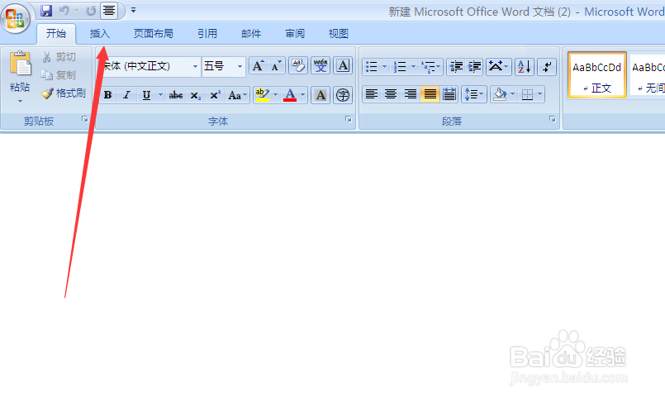This screenshot has height=401, width=665.
Task: Apply red font color
Action: pyautogui.click(x=290, y=95)
